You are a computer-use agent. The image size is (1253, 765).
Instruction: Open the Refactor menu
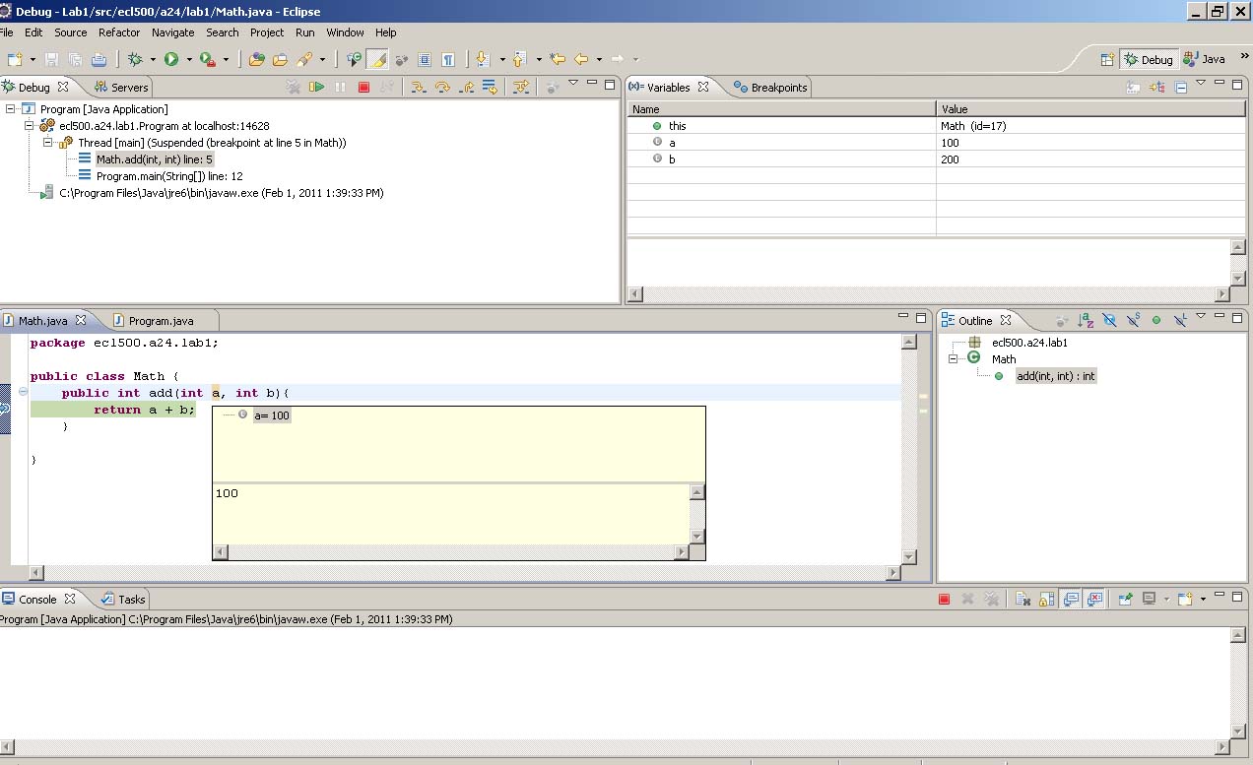click(119, 32)
